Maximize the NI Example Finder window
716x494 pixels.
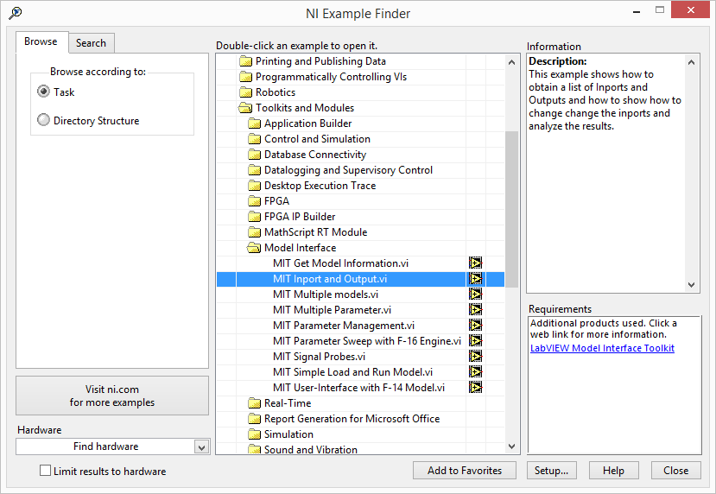(660, 10)
